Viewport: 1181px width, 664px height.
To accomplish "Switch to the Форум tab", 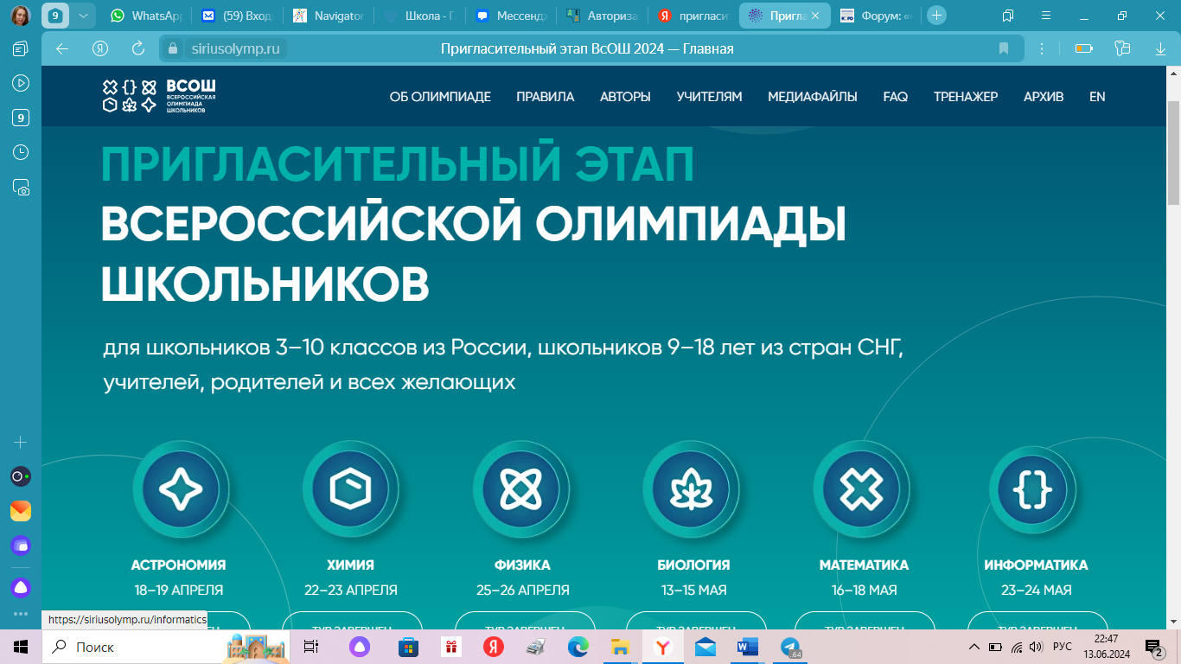I will (876, 15).
